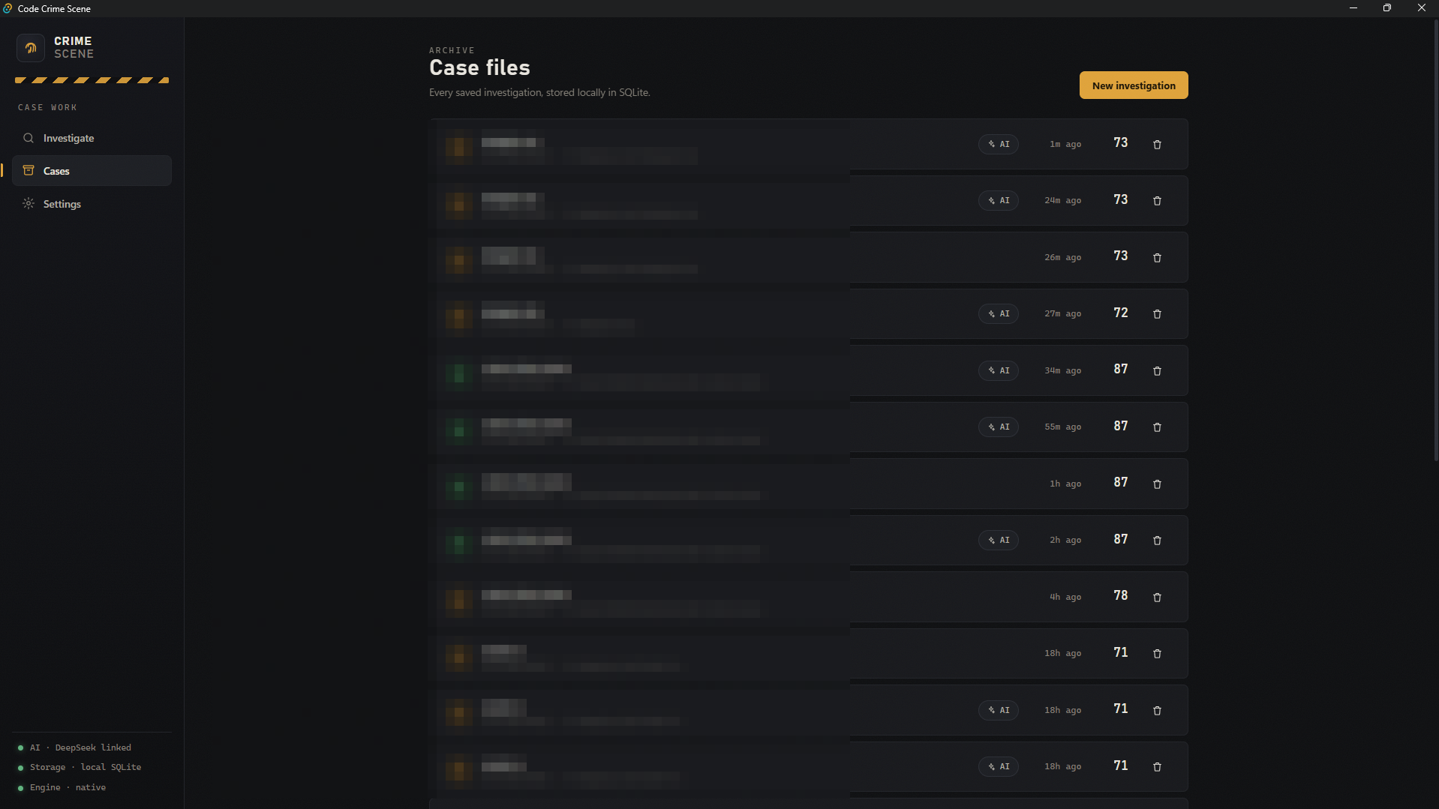The image size is (1439, 809).
Task: Open the Settings page
Action: coord(92,204)
